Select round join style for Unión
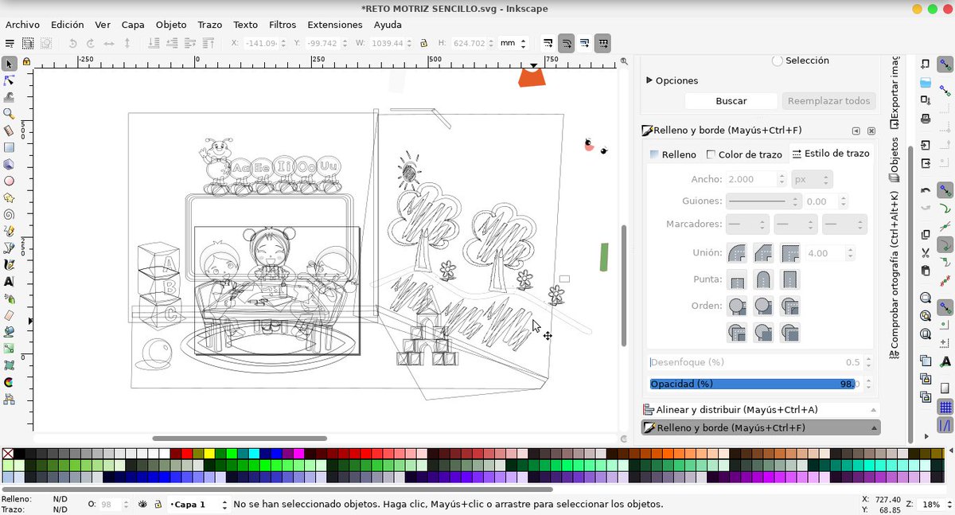The image size is (955, 515). (737, 253)
